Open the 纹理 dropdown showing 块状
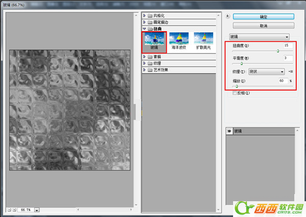306x217 pixels. 266,71
